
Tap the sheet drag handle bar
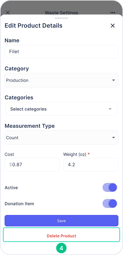click(61, 18)
